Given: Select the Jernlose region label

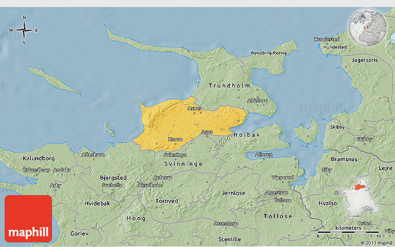Looking at the screenshot, I should [233, 192].
